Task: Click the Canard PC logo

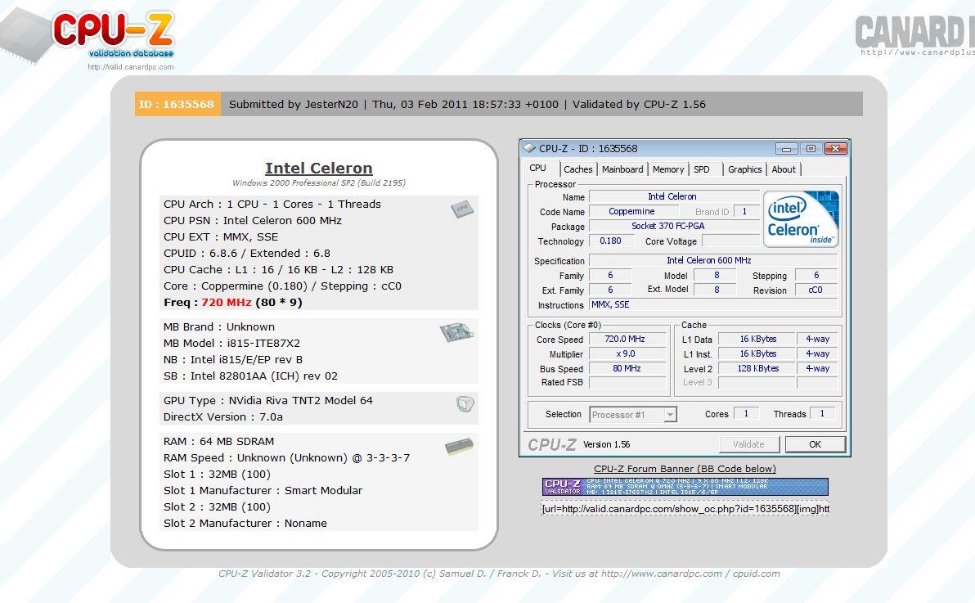Action: click(x=914, y=34)
